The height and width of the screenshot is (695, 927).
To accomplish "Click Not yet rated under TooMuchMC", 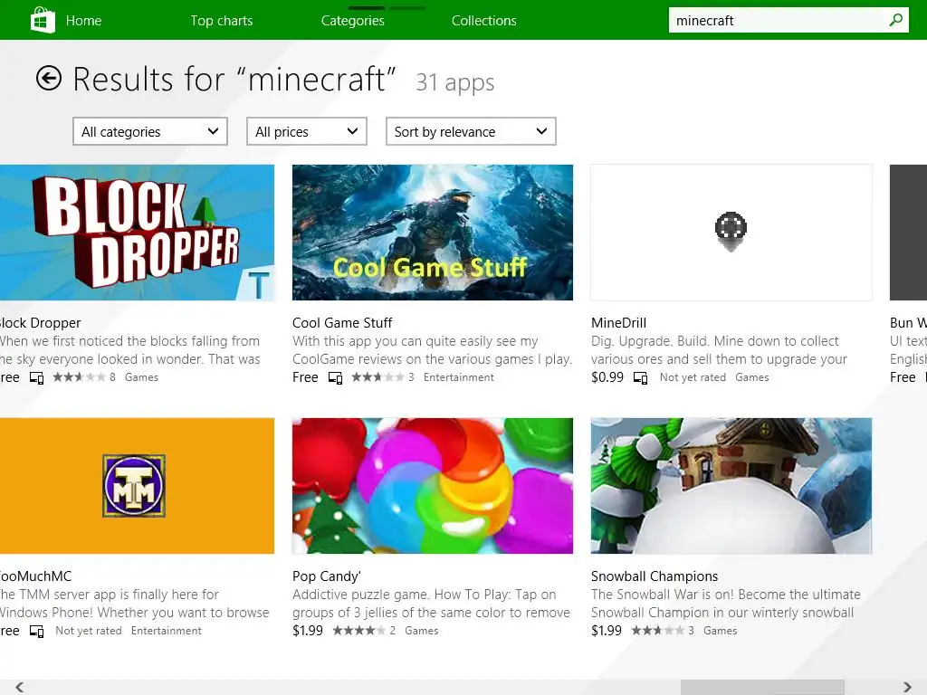I will coord(88,631).
